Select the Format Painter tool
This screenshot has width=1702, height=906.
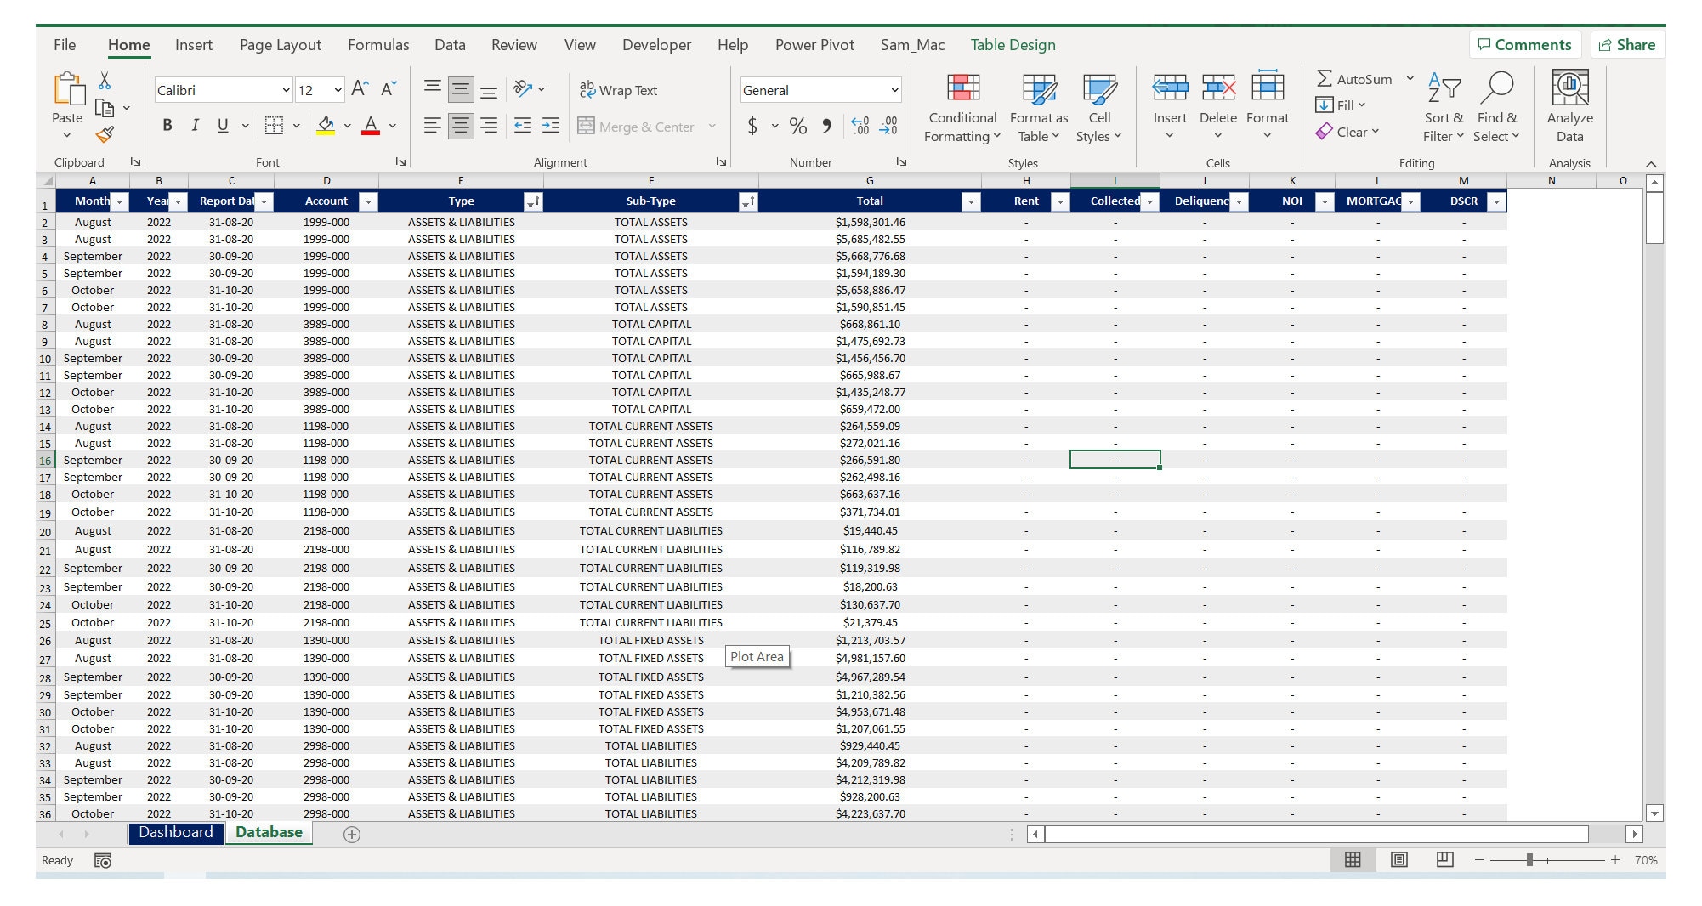coord(105,133)
